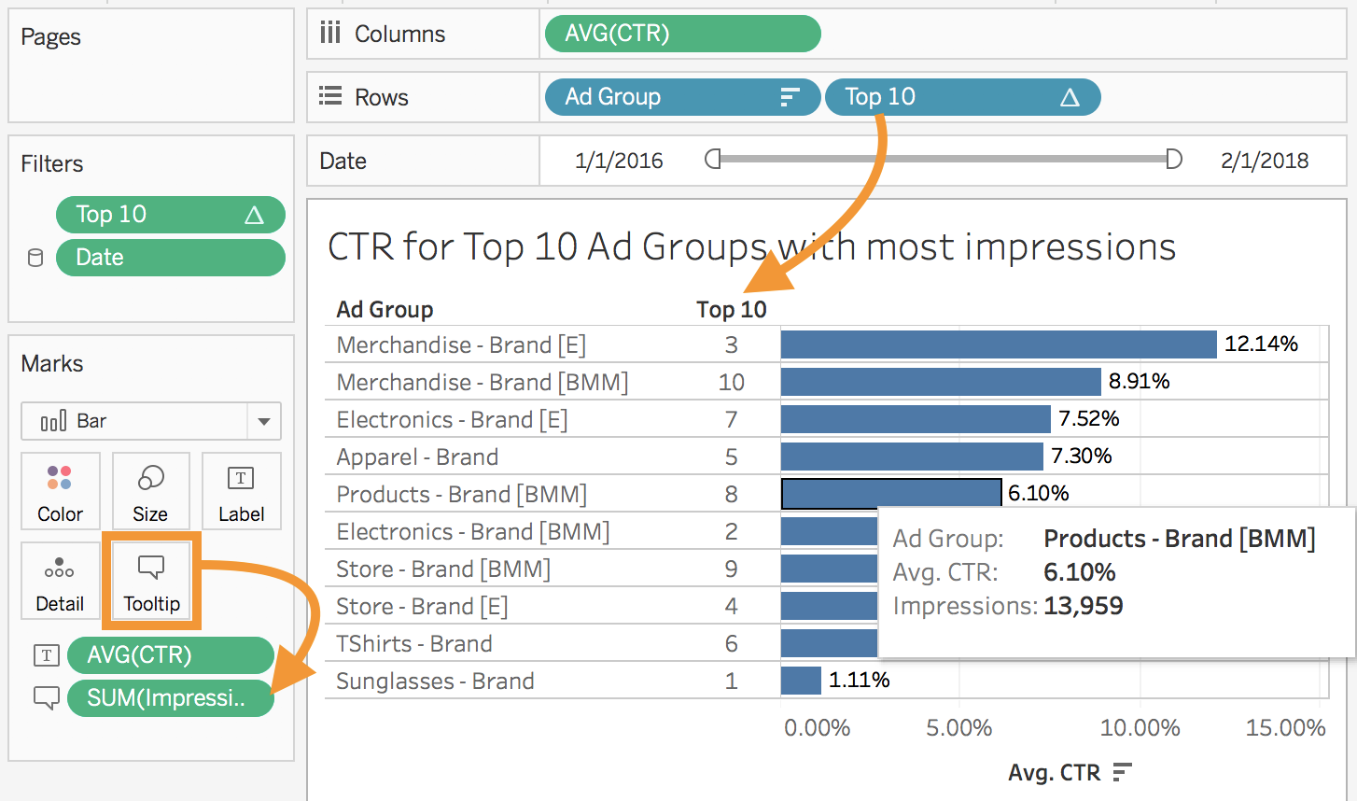Click row label Merchandise - Brand [BMM]
The height and width of the screenshot is (801, 1357).
click(483, 383)
